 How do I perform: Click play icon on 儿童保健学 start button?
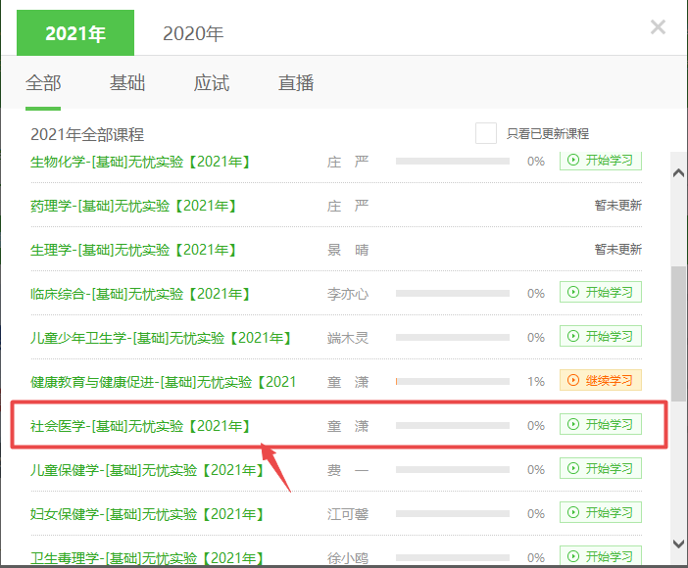(x=573, y=469)
